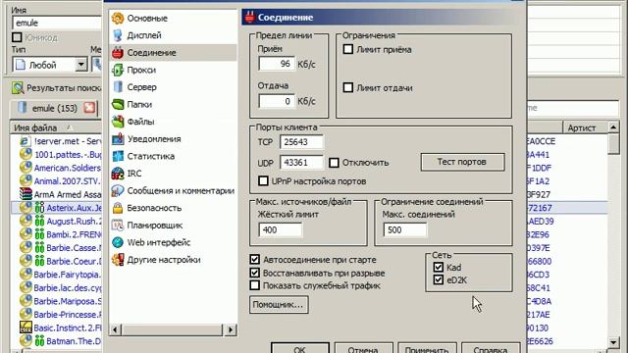Click the Жёсткий лимит field 400
Image resolution: width=628 pixels, height=353 pixels.
[280, 229]
